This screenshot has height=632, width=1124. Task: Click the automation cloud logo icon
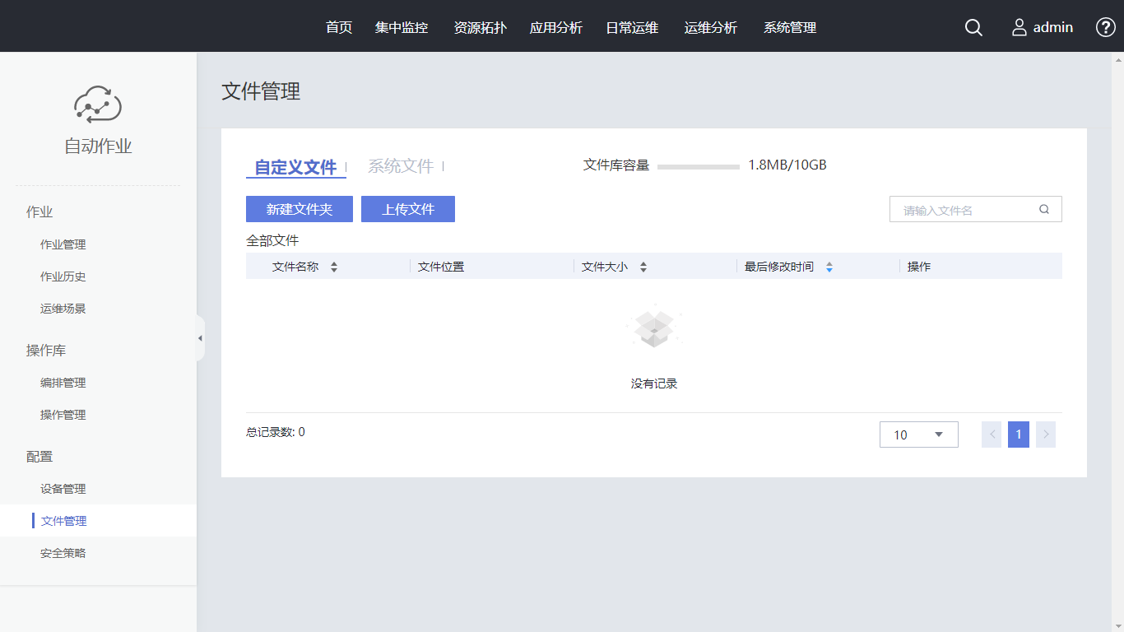(98, 105)
